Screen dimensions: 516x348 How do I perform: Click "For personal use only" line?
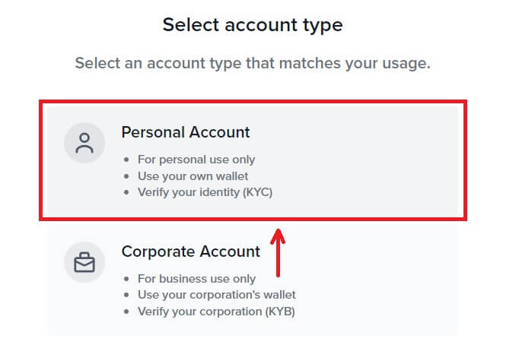click(x=196, y=160)
